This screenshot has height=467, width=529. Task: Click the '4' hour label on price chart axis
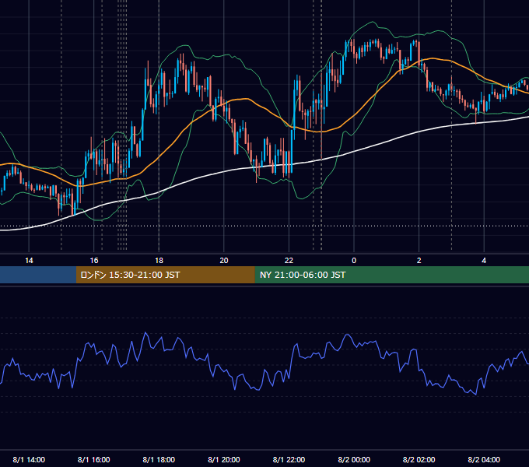tap(484, 261)
